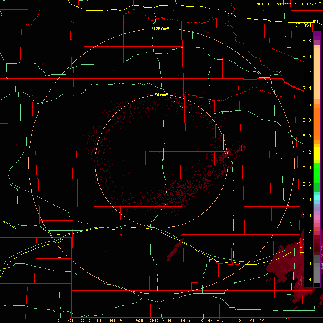
Task: Click the 9.0 scale value
Action: (x=307, y=56)
